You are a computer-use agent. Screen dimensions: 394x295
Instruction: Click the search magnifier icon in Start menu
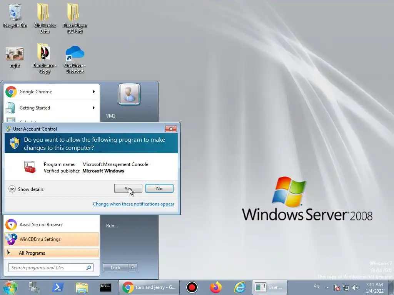[x=88, y=268]
